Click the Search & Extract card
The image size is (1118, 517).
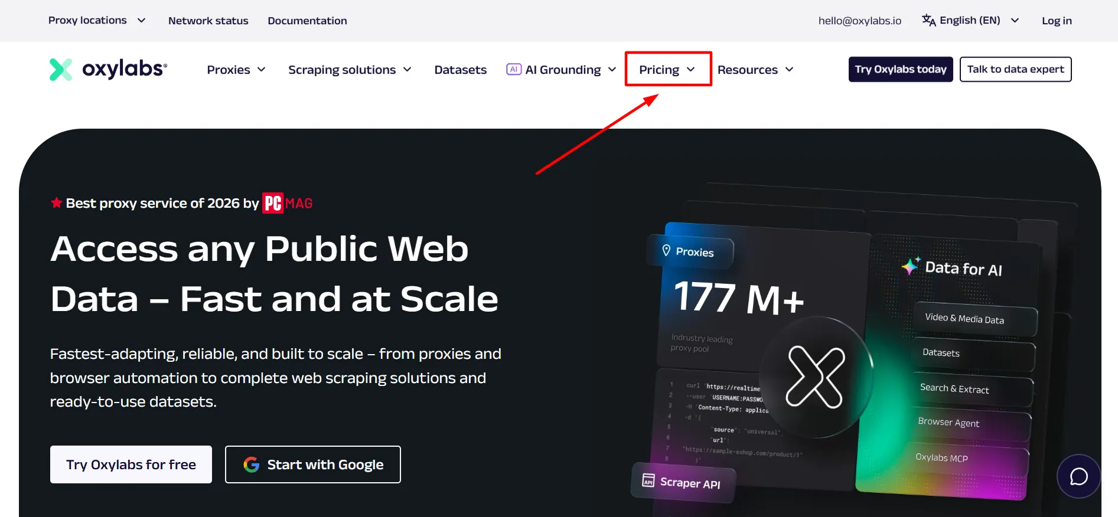pos(972,389)
